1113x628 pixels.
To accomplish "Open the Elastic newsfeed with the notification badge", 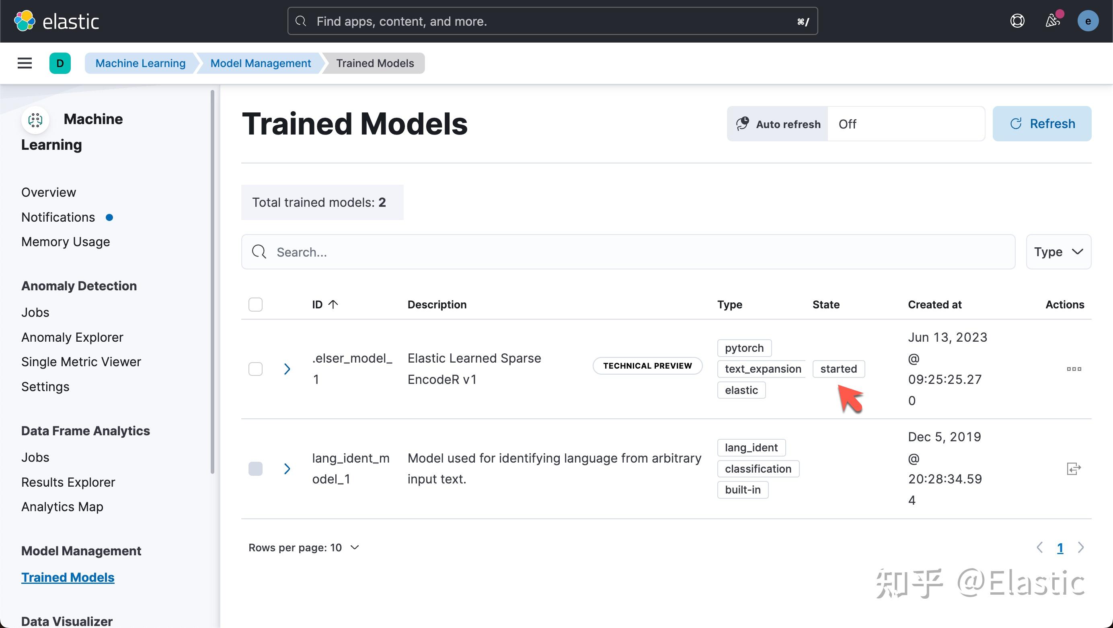I will pyautogui.click(x=1053, y=21).
